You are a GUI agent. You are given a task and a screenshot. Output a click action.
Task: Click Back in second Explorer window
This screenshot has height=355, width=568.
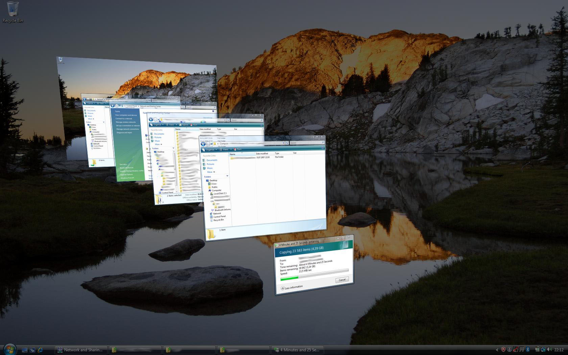tap(151, 119)
